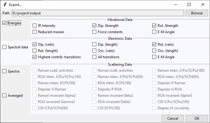Toggle off Rot. (velo) checkbox

154,44
